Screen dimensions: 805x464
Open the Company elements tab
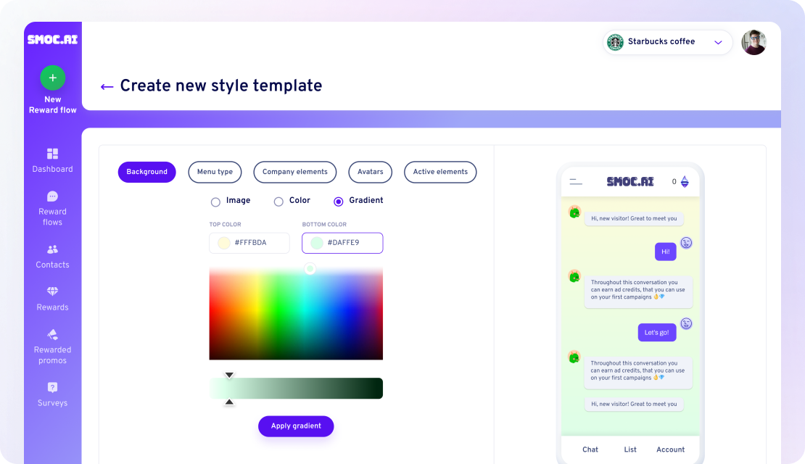(295, 172)
